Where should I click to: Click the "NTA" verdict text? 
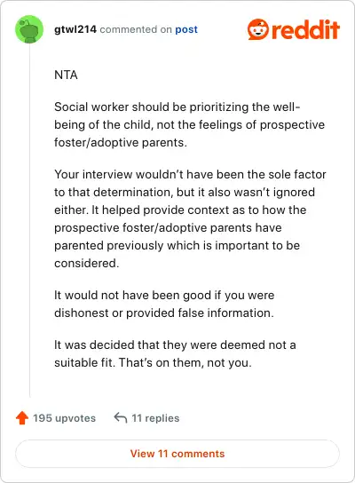point(66,75)
